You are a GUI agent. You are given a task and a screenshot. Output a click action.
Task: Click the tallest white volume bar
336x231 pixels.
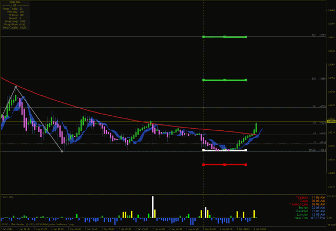[x=153, y=207]
